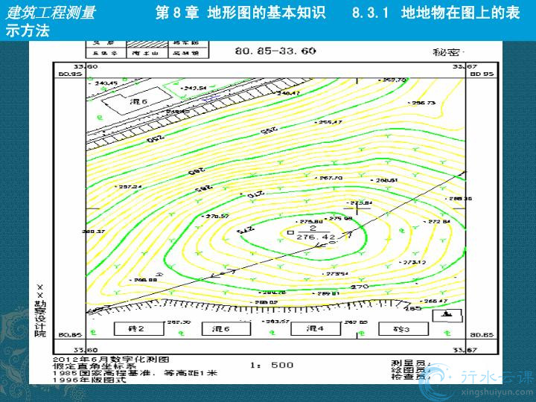Click the control point square at the summit
The height and width of the screenshot is (402, 536).
290,232
